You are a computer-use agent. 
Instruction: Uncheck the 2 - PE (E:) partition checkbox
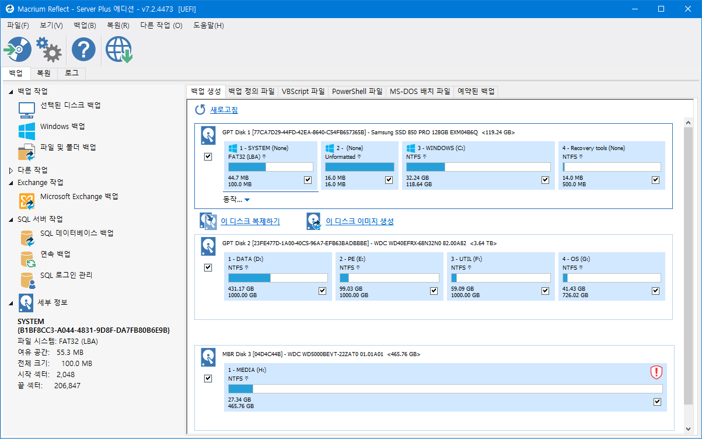[x=434, y=291]
